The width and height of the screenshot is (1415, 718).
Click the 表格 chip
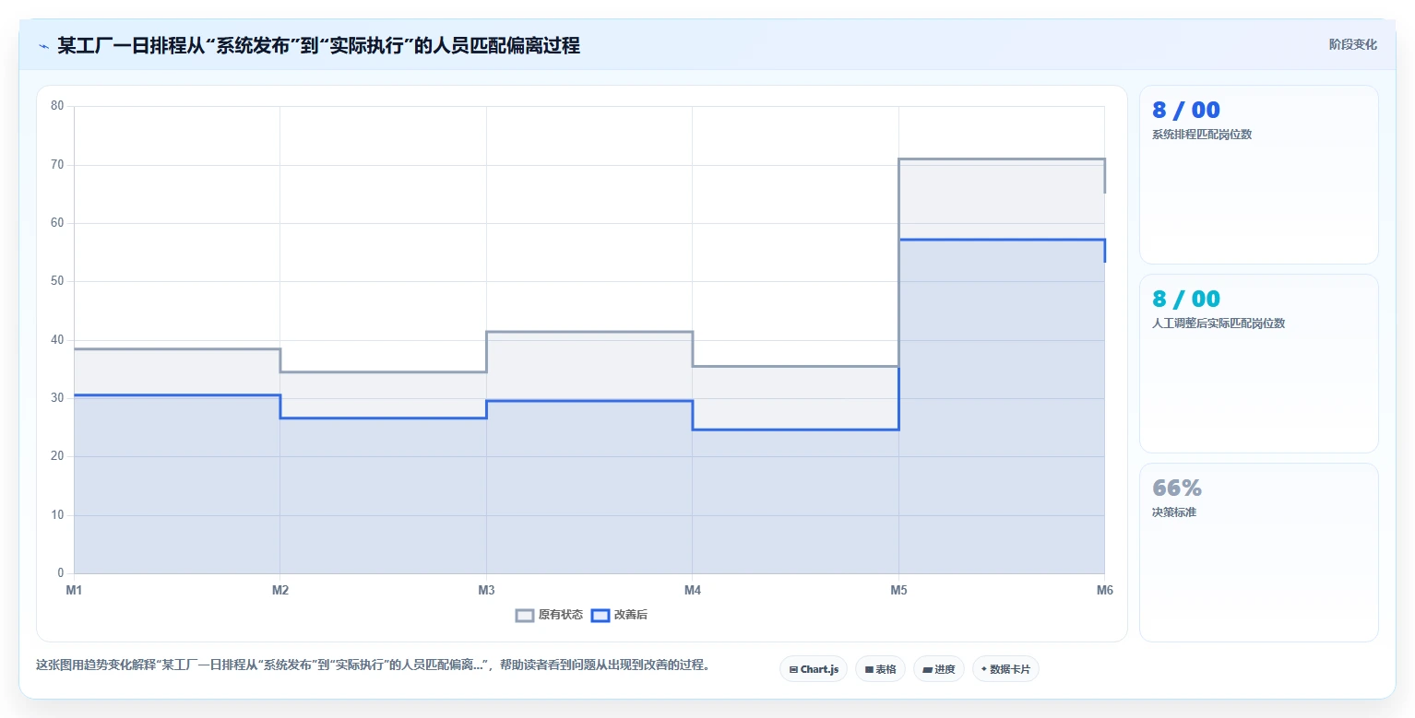tap(880, 669)
